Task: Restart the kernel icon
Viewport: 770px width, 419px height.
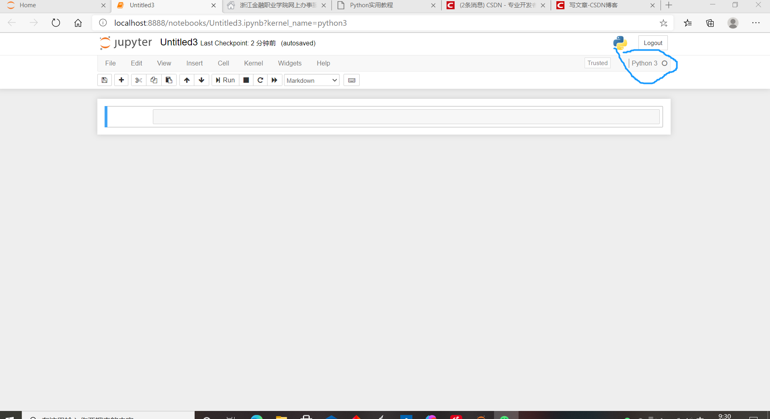Action: pyautogui.click(x=260, y=80)
